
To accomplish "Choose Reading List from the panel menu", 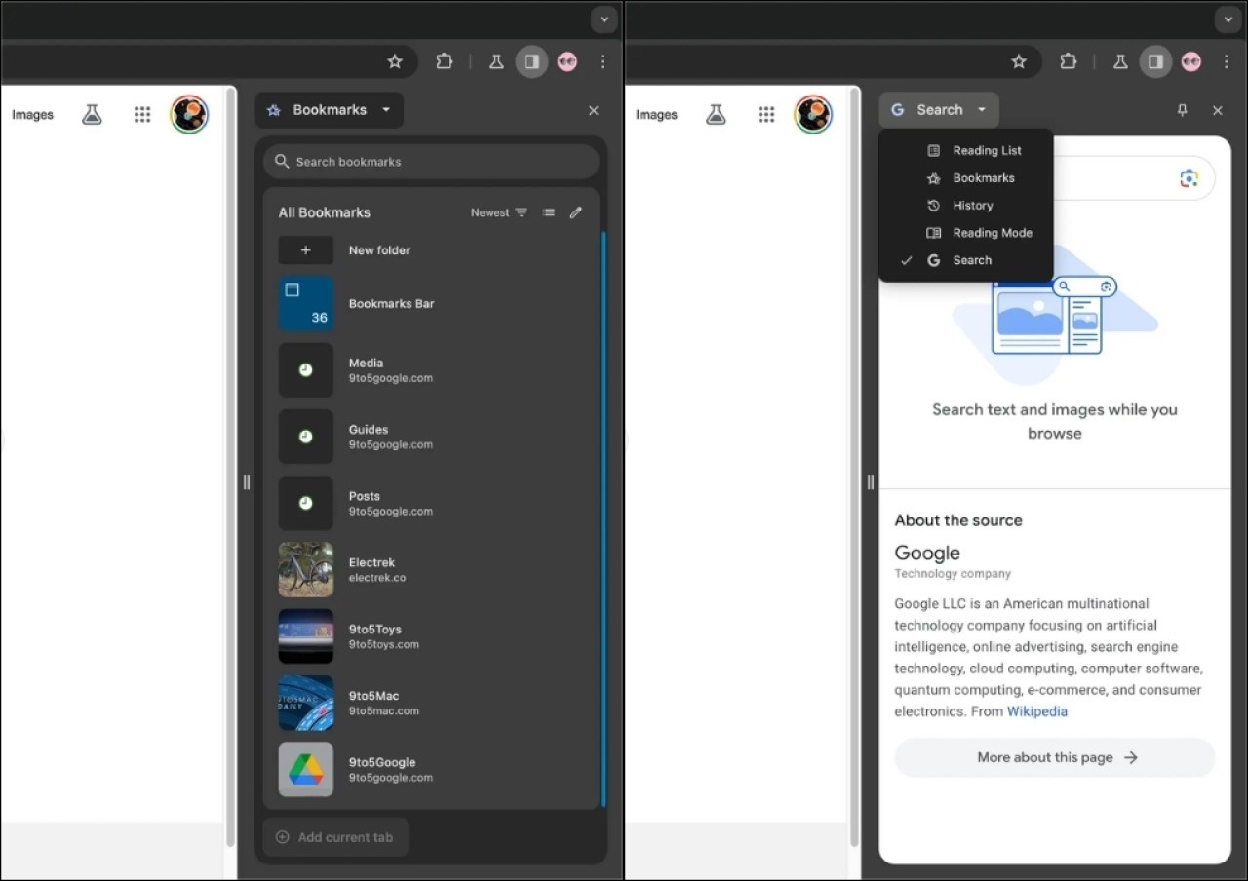I will tap(966, 151).
